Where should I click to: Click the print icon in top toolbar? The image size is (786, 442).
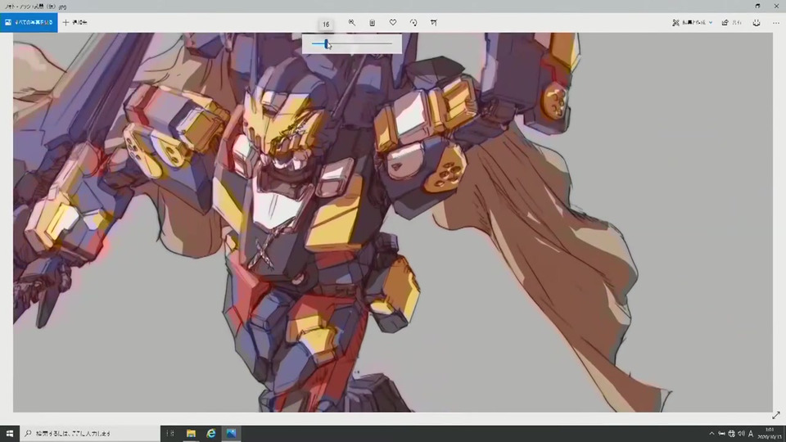(756, 23)
